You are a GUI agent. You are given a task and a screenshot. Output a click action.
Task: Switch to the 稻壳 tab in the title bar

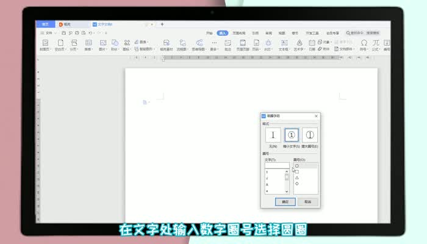pyautogui.click(x=72, y=24)
